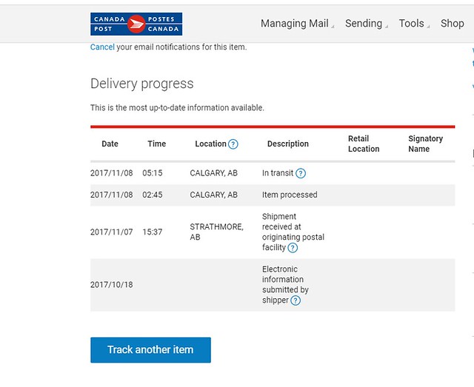Click the Canada Post logo
The width and height of the screenshot is (474, 387).
point(136,24)
